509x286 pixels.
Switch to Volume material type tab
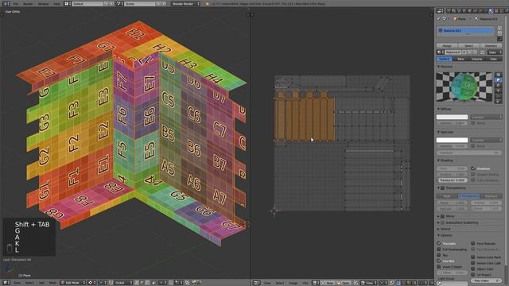point(476,59)
